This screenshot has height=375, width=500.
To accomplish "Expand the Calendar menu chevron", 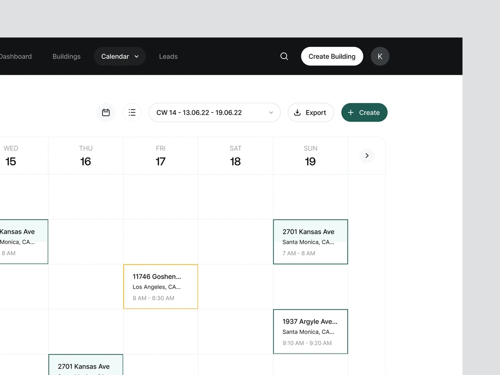I will pos(137,57).
